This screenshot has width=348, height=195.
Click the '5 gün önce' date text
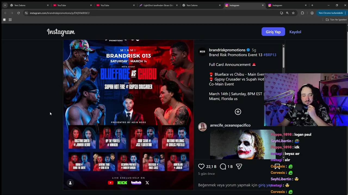(x=206, y=174)
